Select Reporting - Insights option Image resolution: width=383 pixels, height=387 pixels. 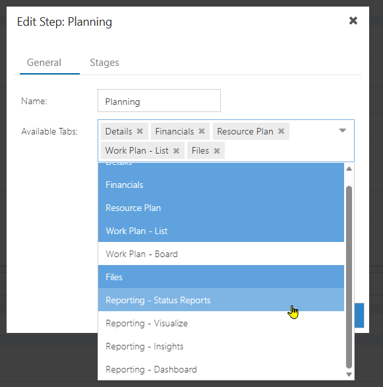(x=221, y=346)
